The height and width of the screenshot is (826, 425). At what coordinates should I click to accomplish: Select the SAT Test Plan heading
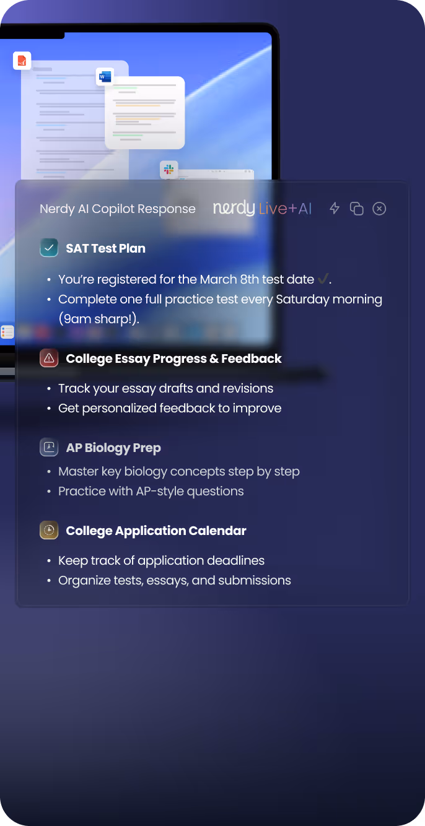click(105, 248)
